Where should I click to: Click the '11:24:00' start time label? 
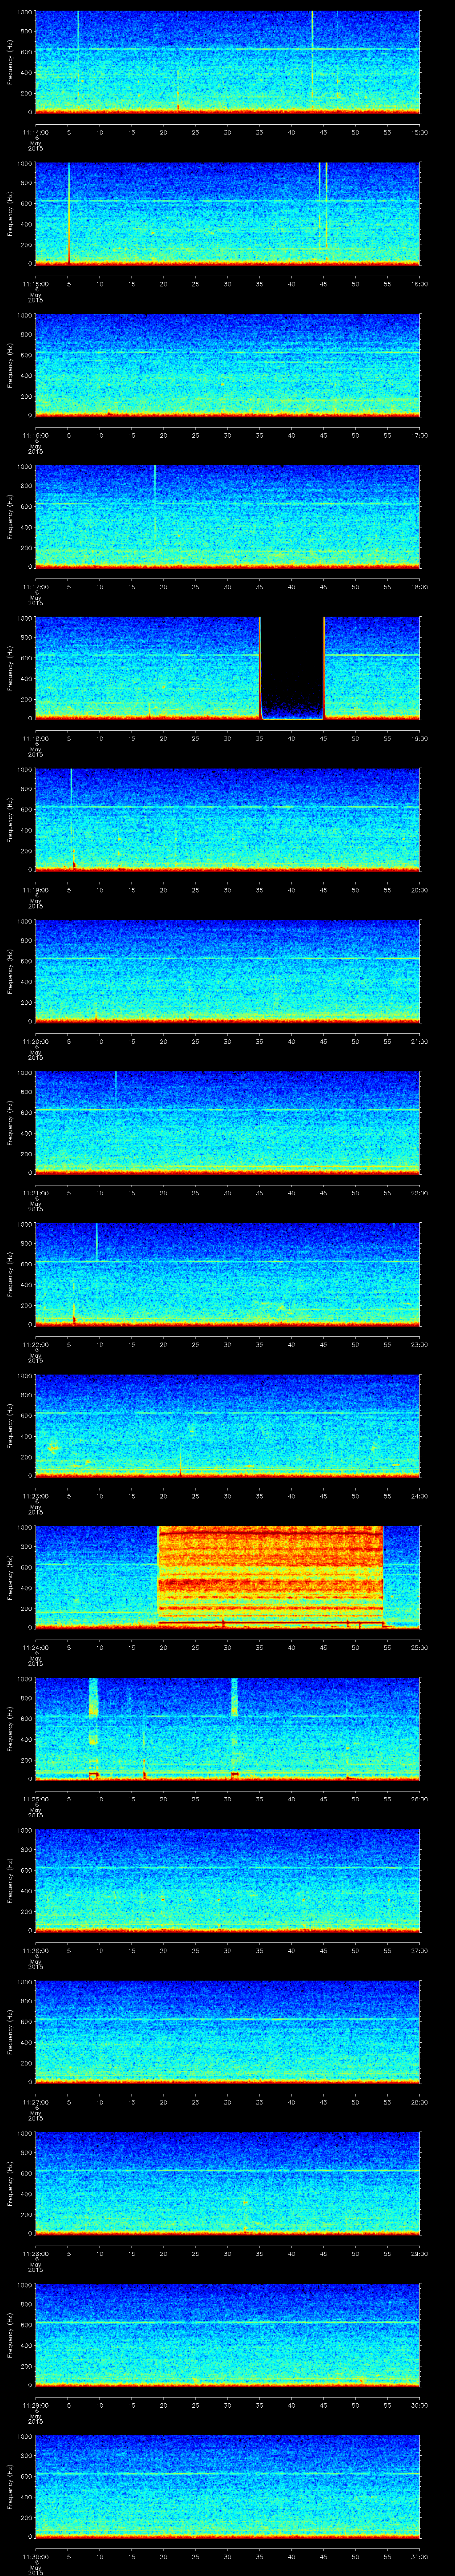click(x=35, y=1647)
